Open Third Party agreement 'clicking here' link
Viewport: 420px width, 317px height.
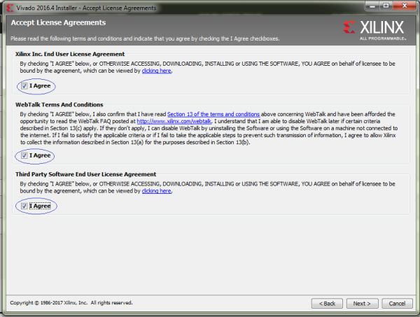click(156, 191)
